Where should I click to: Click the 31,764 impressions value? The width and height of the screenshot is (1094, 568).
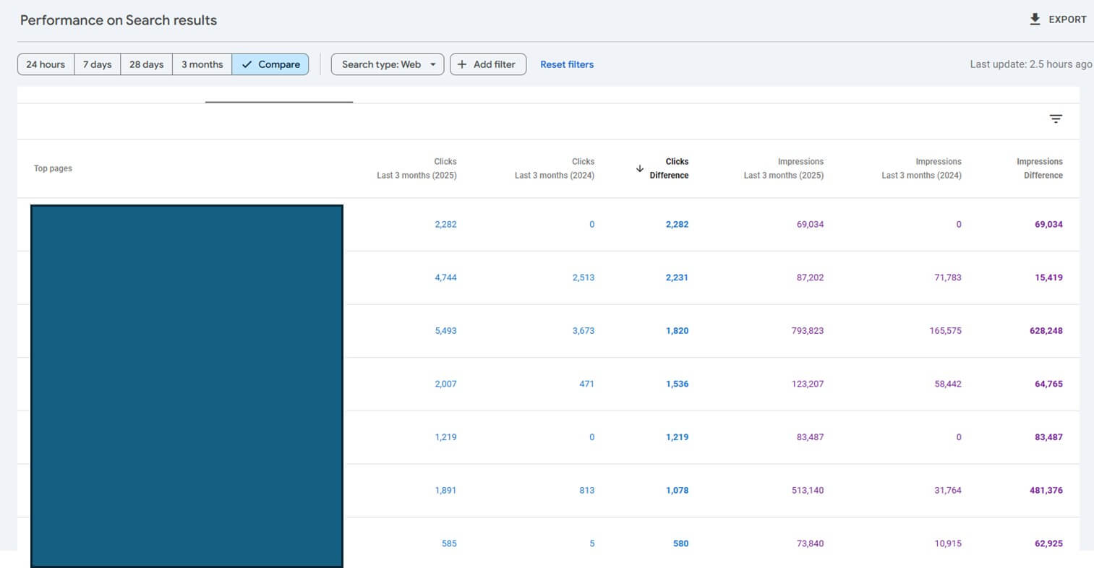948,491
